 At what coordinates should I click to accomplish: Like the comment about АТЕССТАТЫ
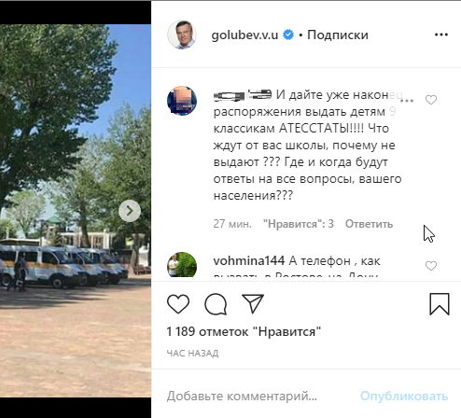click(431, 100)
